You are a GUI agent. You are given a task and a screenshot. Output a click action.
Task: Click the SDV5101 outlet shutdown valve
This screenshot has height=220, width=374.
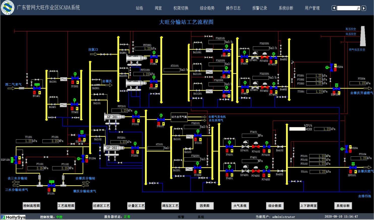(353, 167)
